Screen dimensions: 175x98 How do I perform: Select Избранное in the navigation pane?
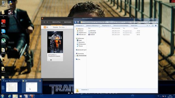tap(80, 29)
